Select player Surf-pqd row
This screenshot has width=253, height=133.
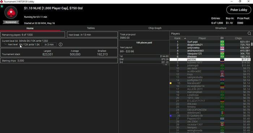210,42
